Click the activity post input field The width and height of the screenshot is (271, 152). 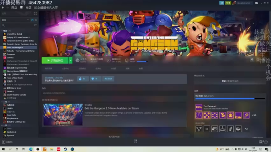coord(114,93)
